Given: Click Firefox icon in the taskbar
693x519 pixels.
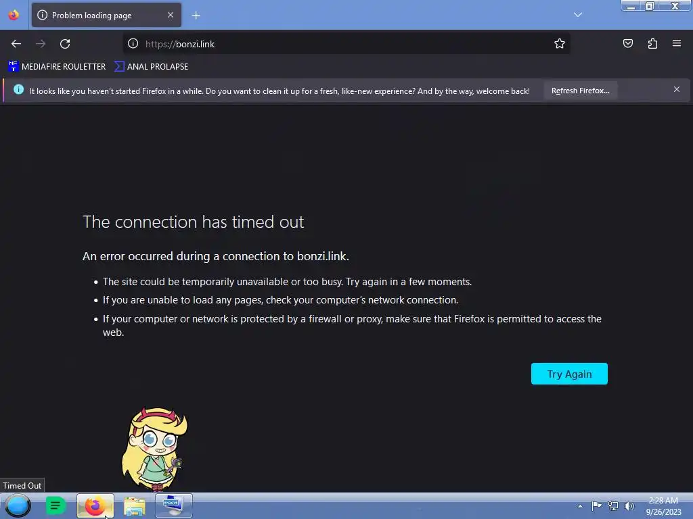Looking at the screenshot, I should click(95, 505).
